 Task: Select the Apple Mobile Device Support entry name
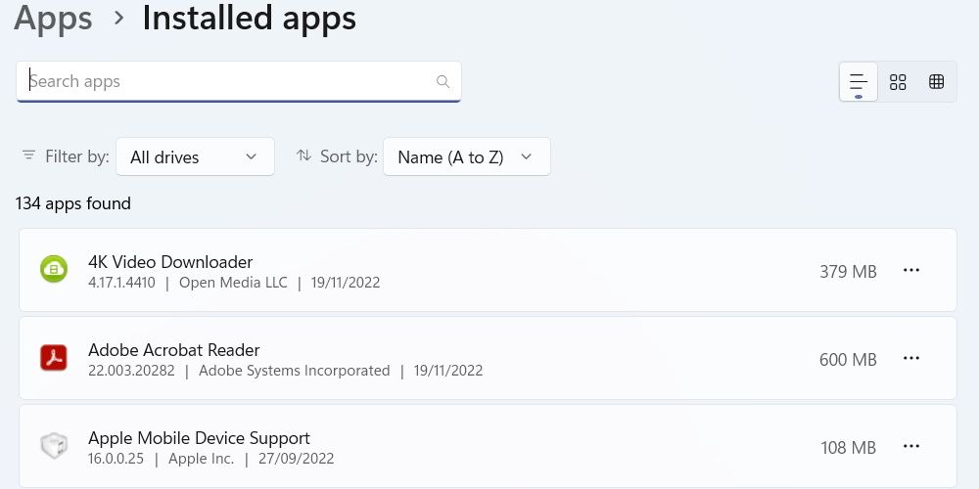point(199,438)
